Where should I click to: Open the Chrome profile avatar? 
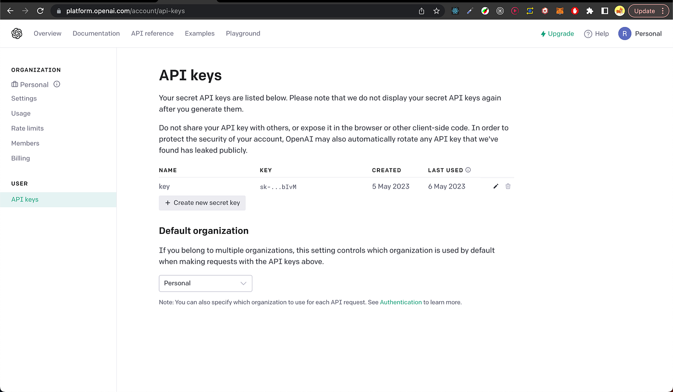620,11
